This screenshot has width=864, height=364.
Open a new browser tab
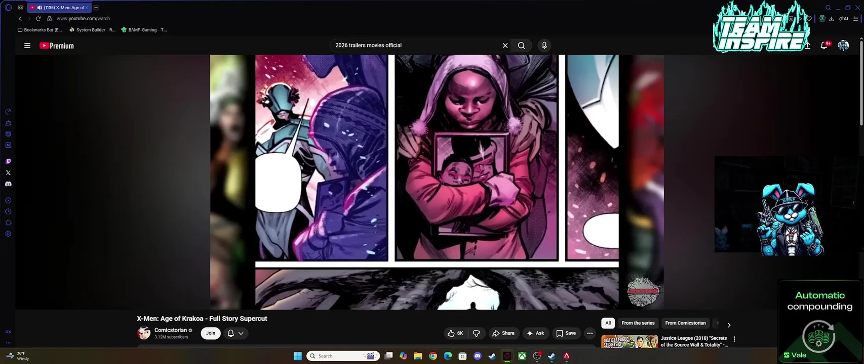96,8
